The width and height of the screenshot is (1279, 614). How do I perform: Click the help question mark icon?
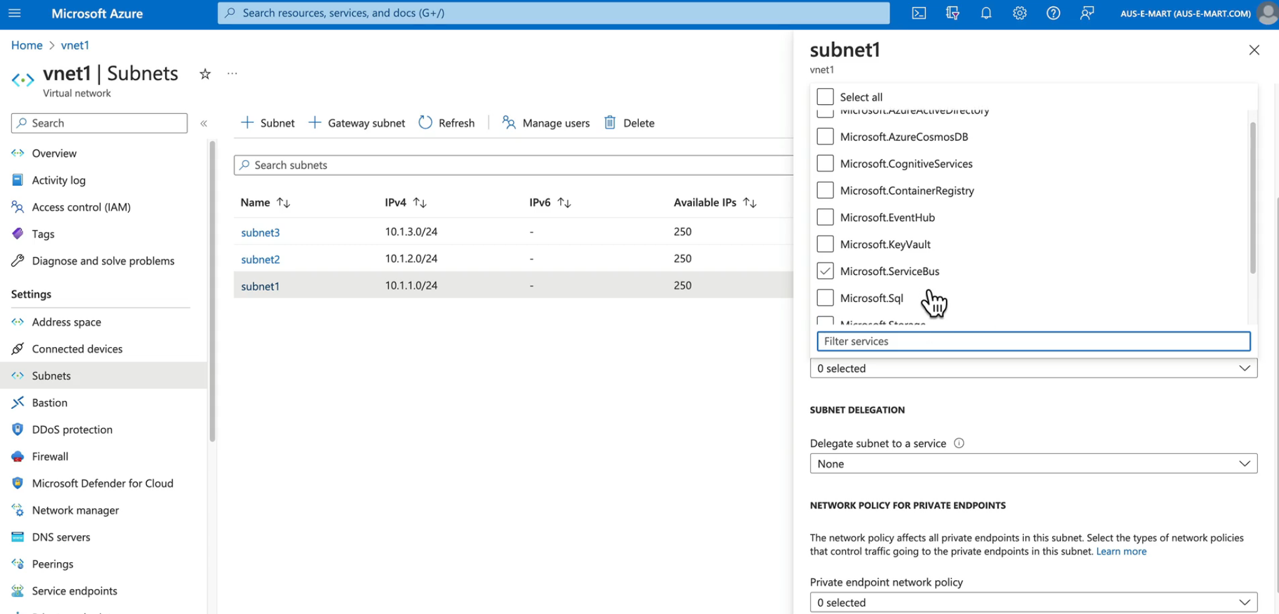point(1053,13)
